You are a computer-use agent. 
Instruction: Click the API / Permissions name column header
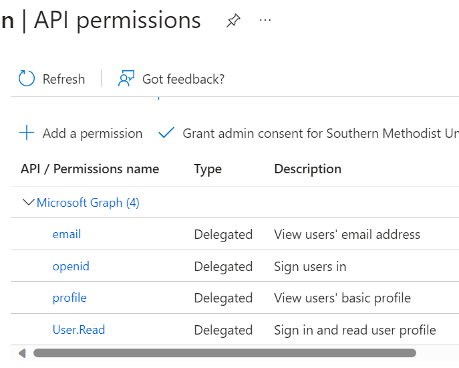pyautogui.click(x=90, y=169)
